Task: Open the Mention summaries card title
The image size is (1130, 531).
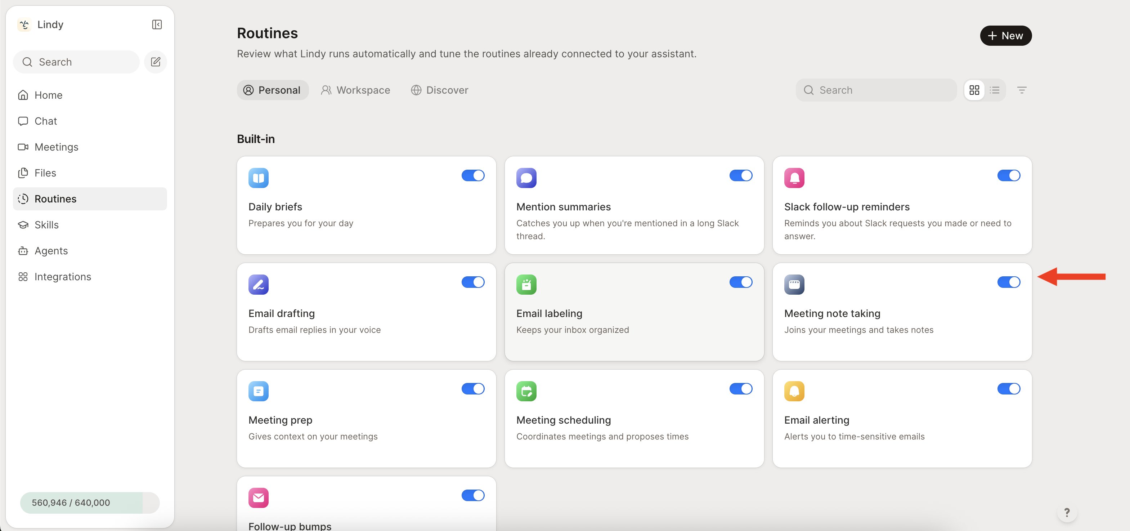Action: coord(563,207)
